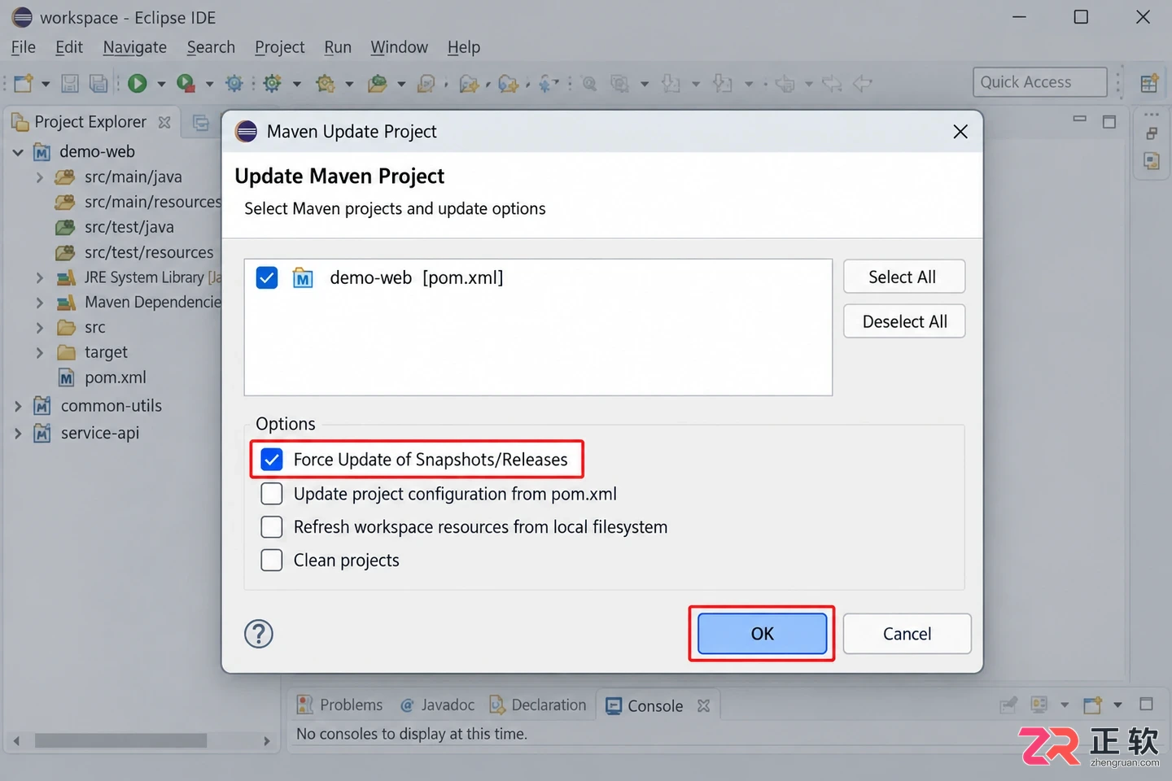
Task: Maximize the Console panel
Action: 1147,704
